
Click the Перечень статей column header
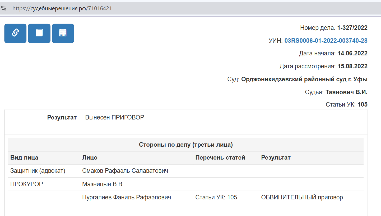220,158
